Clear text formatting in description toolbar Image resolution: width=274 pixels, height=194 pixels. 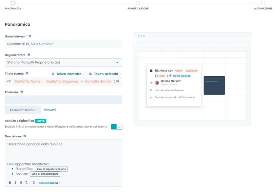click(x=26, y=183)
